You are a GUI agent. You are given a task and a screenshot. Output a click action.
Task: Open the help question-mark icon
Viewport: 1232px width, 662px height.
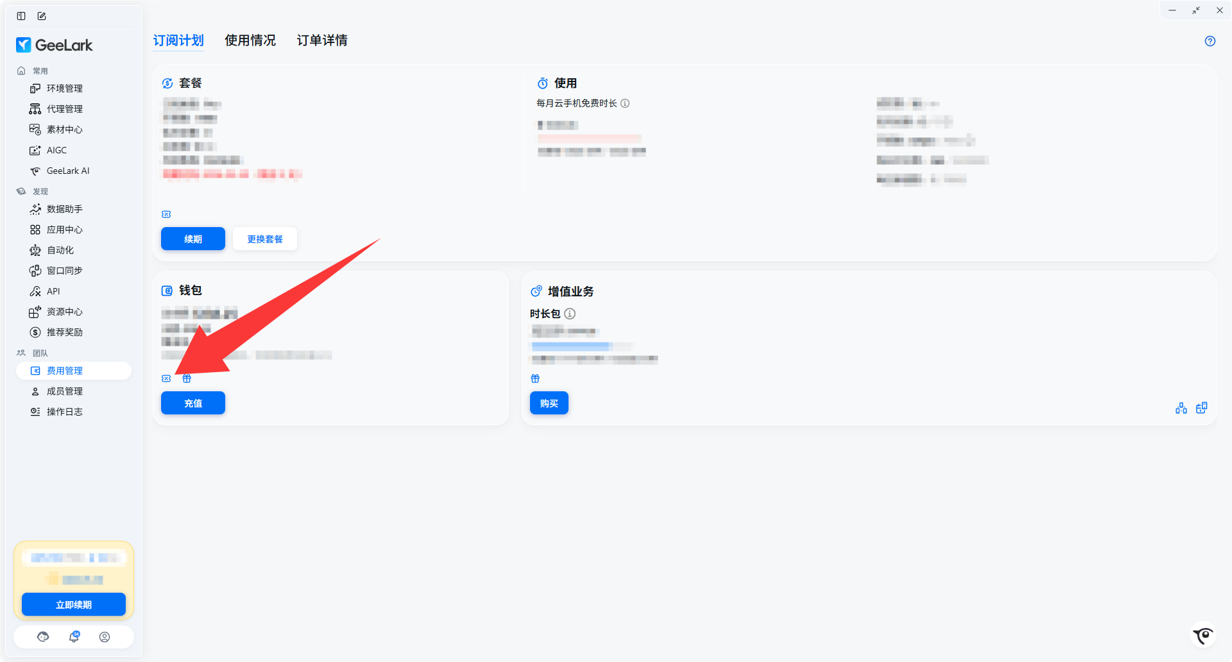[1210, 41]
